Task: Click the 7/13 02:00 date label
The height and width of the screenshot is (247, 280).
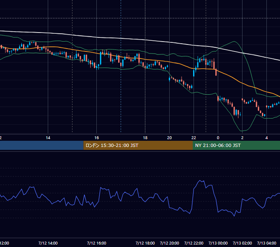Action: click(x=242, y=243)
